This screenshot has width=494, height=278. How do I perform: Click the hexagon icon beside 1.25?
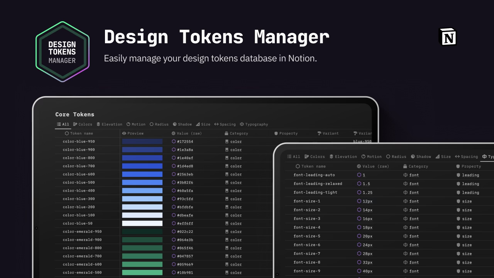[359, 192]
